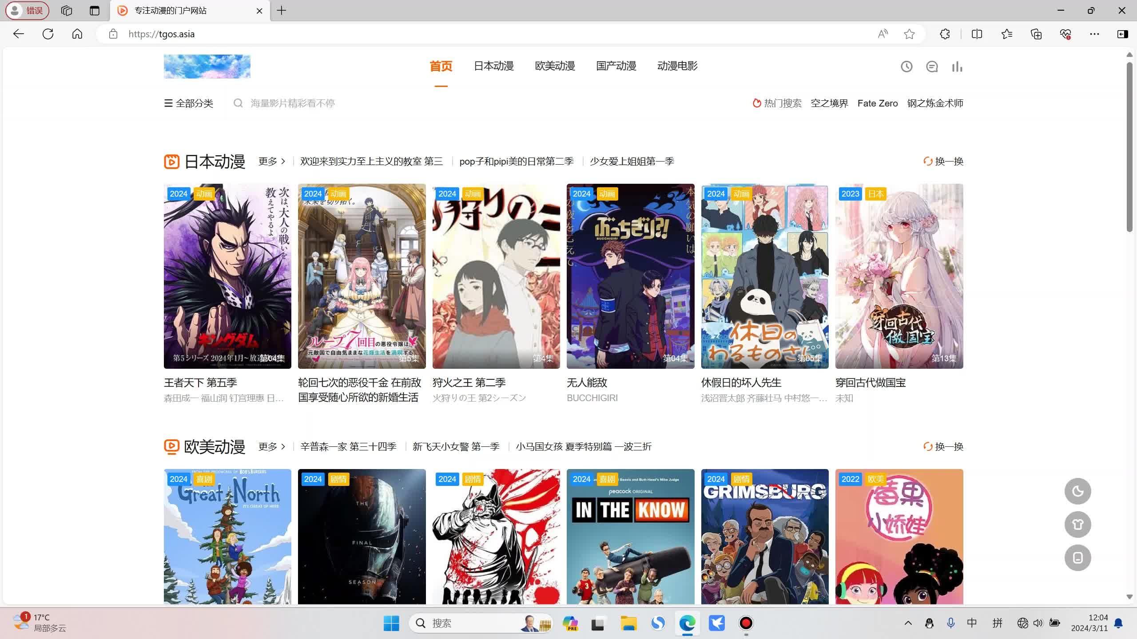Toggle dark mode with the moon button
Image resolution: width=1137 pixels, height=639 pixels.
coord(1077,491)
